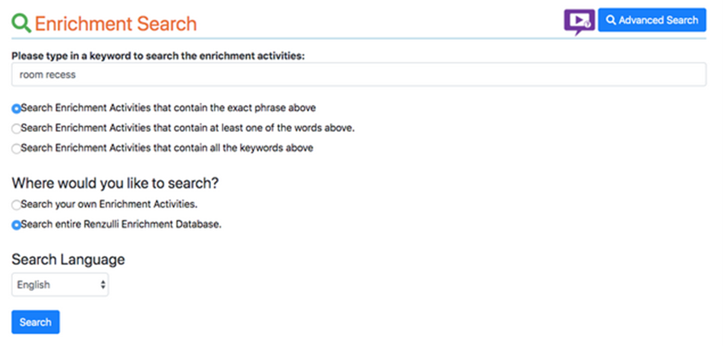
Task: Open the Advanced Search button
Action: pyautogui.click(x=652, y=20)
